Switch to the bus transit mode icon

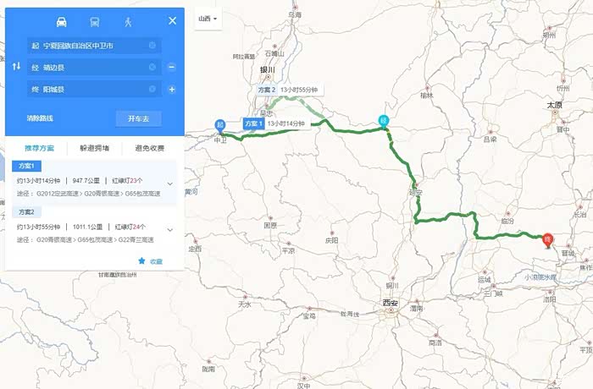(x=95, y=22)
